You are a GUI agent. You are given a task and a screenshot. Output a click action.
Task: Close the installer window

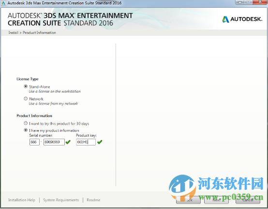click(260, 2)
